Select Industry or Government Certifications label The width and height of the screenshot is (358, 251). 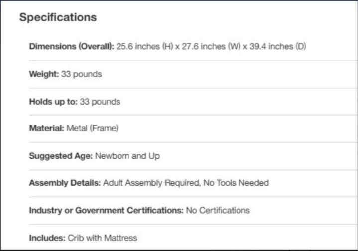106,210
